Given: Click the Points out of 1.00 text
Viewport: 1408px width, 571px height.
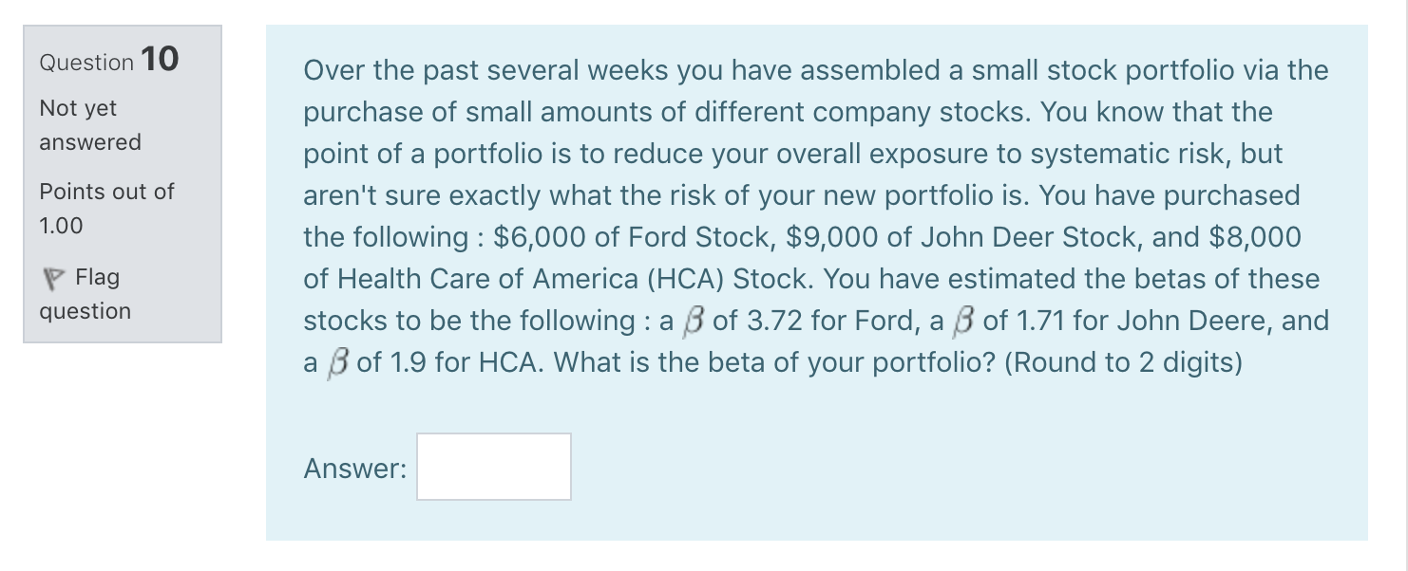Looking at the screenshot, I should 106,208.
